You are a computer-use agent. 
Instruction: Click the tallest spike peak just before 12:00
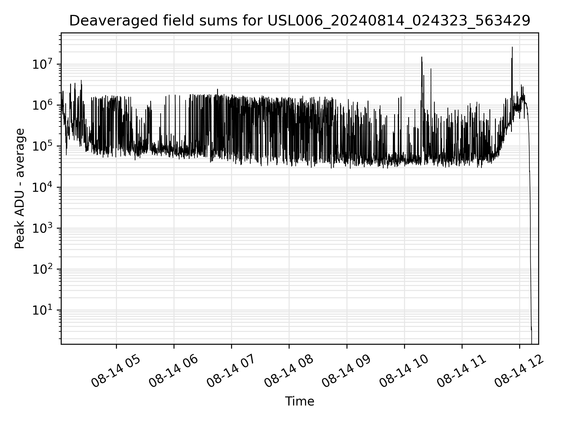click(512, 47)
